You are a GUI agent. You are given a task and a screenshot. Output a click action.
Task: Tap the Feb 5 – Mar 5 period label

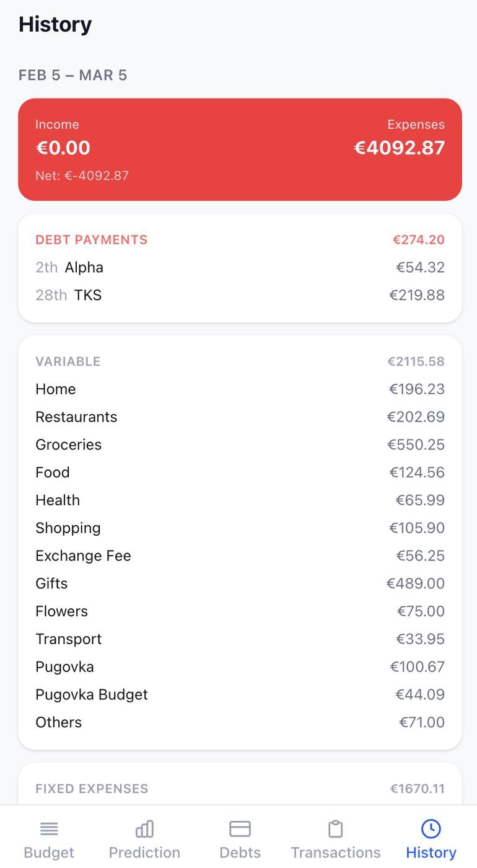tap(73, 76)
